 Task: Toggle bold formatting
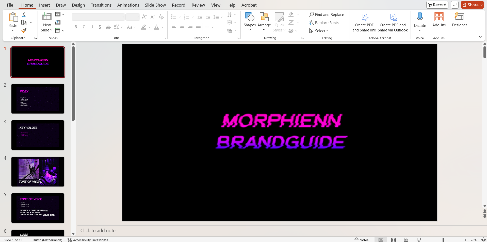[75, 27]
